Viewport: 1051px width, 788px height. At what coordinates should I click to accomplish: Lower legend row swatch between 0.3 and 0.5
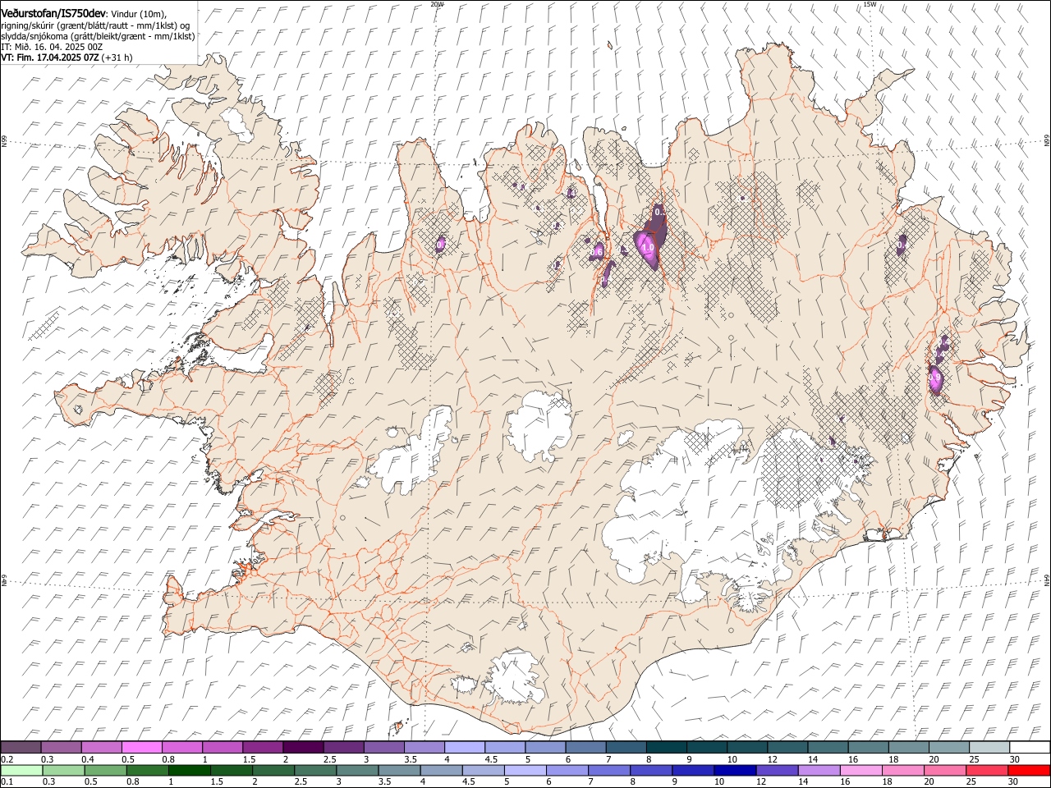point(64,770)
